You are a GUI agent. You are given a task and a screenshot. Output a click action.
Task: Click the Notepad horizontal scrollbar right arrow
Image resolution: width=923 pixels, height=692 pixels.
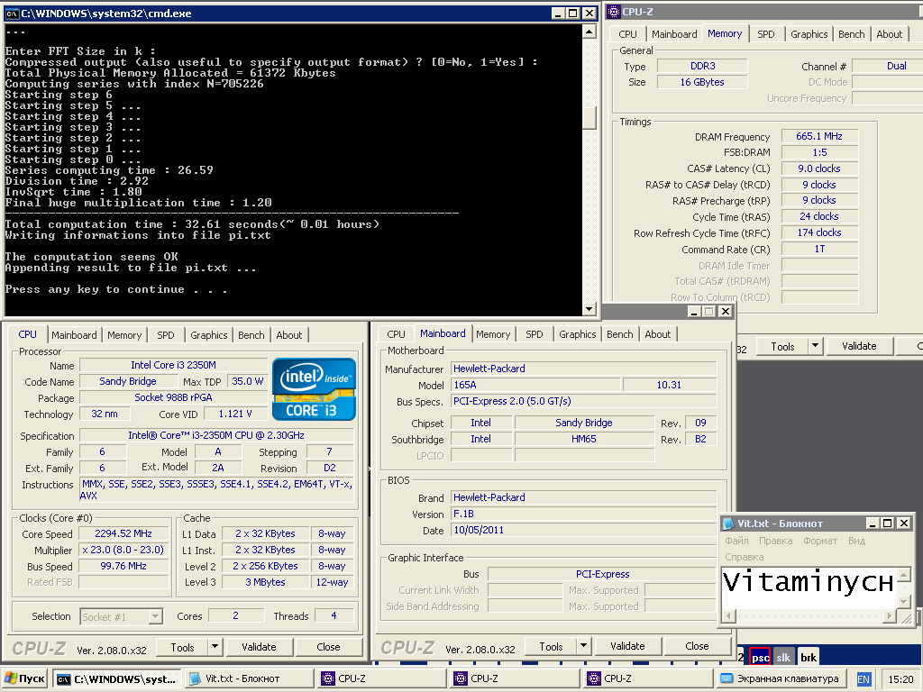click(x=890, y=616)
